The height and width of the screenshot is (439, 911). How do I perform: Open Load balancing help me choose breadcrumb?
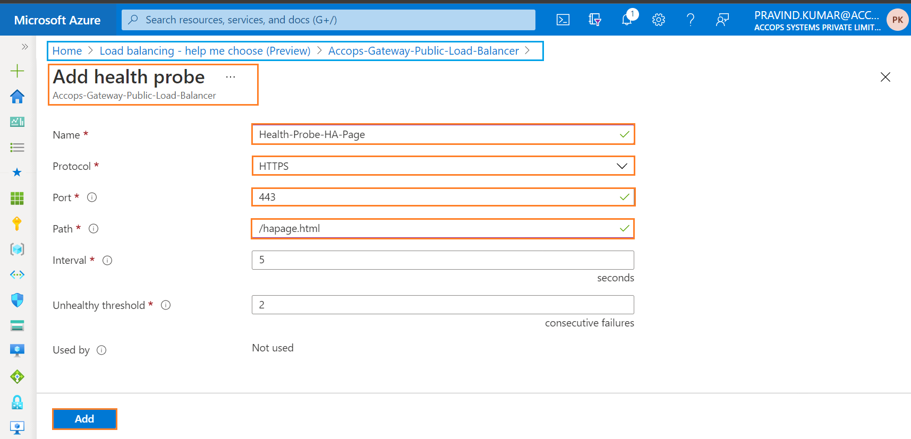coord(205,51)
